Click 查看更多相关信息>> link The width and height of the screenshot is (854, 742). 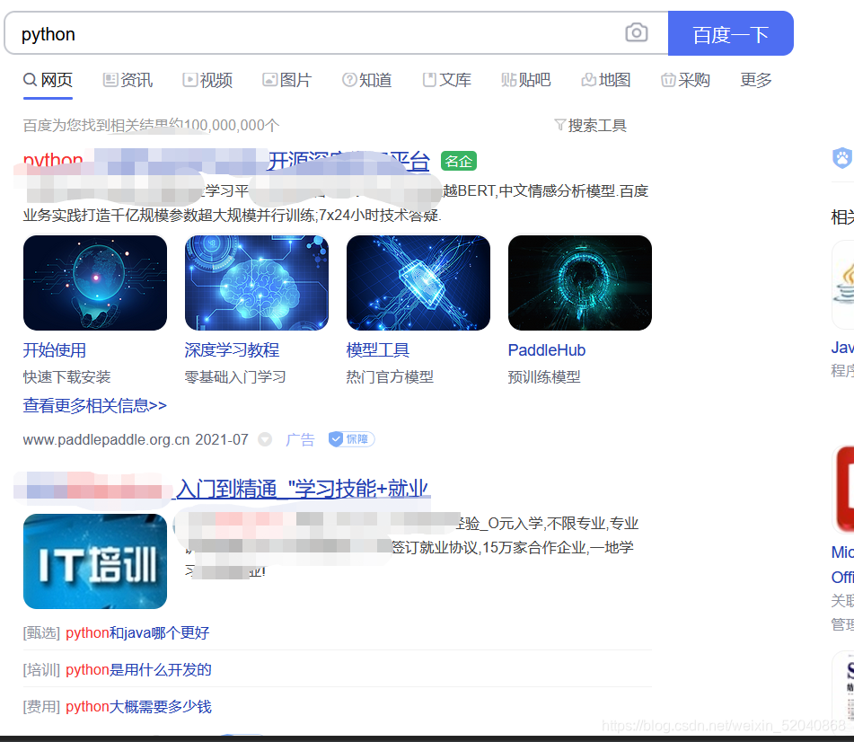[x=95, y=405]
